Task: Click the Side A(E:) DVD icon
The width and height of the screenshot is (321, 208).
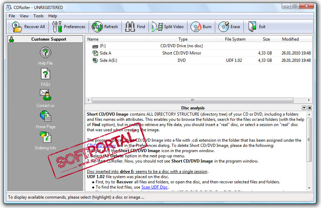Action: tap(95, 60)
